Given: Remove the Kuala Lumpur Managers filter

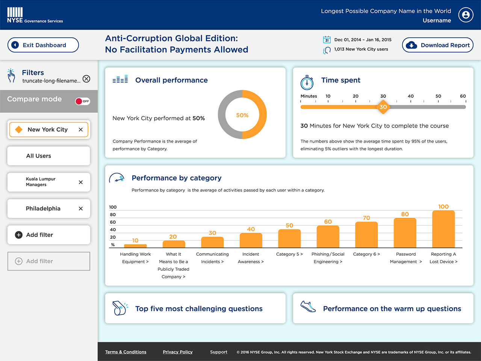Looking at the screenshot, I should click(81, 182).
